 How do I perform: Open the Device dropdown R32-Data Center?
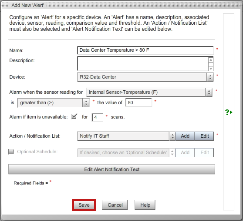145,77
